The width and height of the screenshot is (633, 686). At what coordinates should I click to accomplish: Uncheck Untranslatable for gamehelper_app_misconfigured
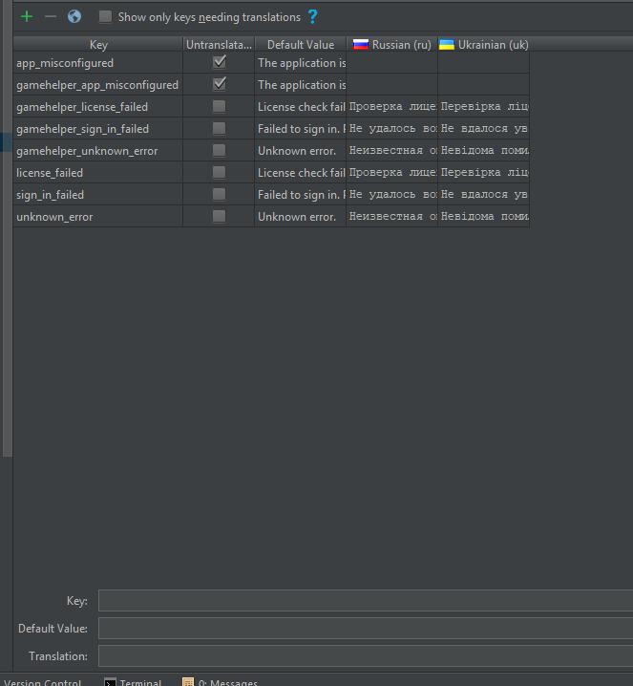[x=219, y=84]
